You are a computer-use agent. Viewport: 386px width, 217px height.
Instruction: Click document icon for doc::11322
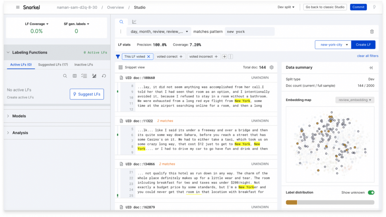(121, 121)
